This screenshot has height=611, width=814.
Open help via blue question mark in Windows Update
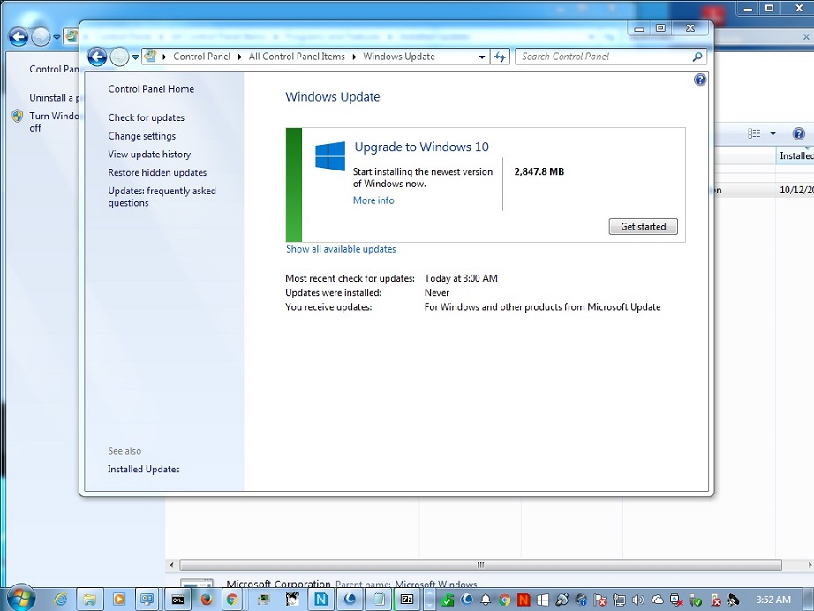tap(700, 79)
